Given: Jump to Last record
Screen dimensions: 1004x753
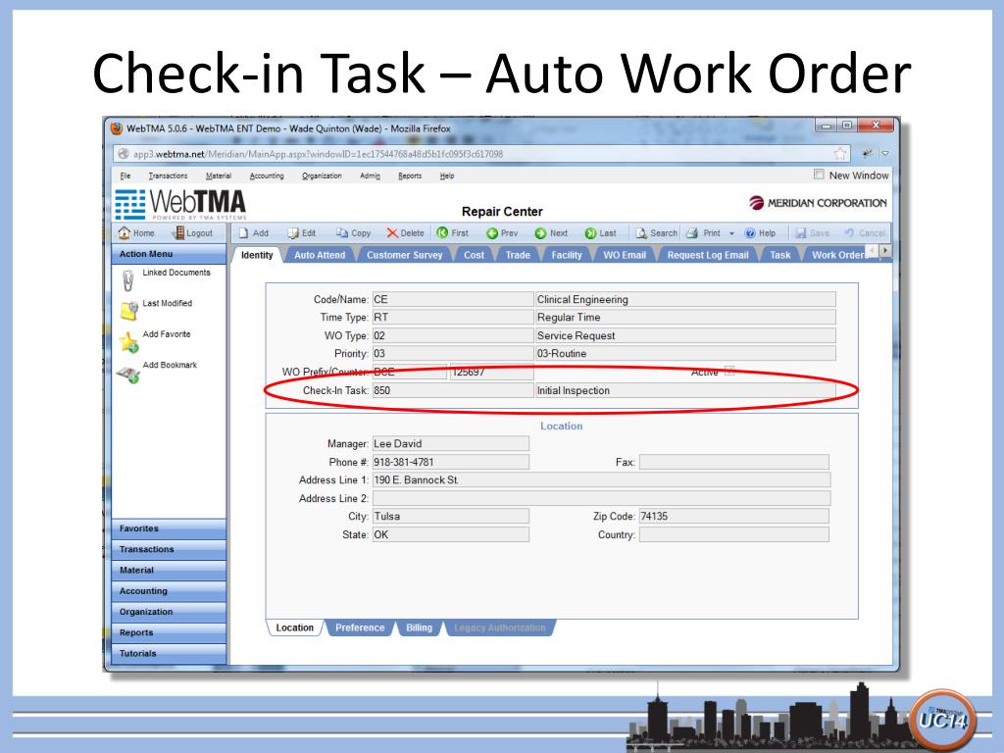Looking at the screenshot, I should 601,233.
